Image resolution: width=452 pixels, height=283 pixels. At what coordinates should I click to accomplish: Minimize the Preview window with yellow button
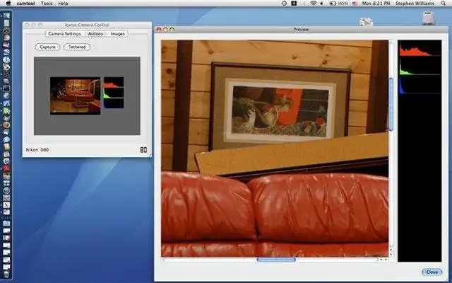tap(165, 29)
